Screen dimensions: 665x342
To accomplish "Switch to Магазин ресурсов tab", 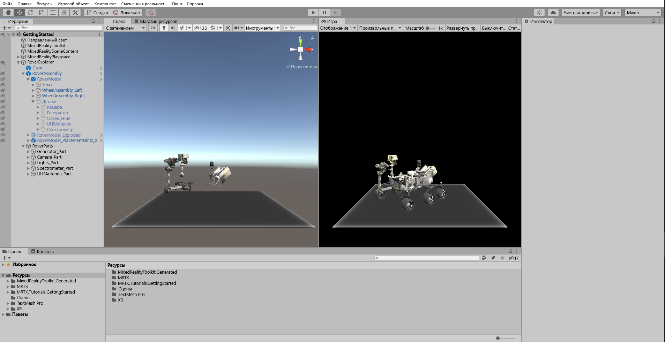I will pyautogui.click(x=156, y=21).
